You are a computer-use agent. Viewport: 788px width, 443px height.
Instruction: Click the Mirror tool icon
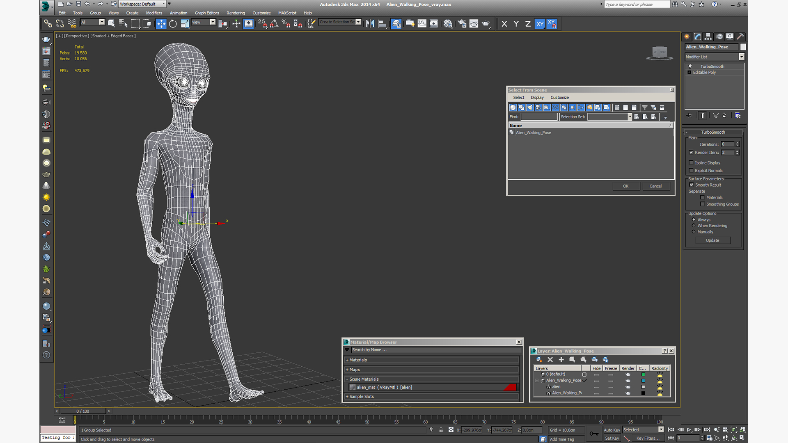tap(370, 24)
